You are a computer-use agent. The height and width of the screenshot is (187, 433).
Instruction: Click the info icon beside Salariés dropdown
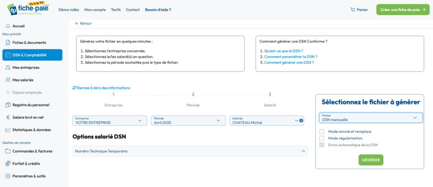pyautogui.click(x=301, y=121)
